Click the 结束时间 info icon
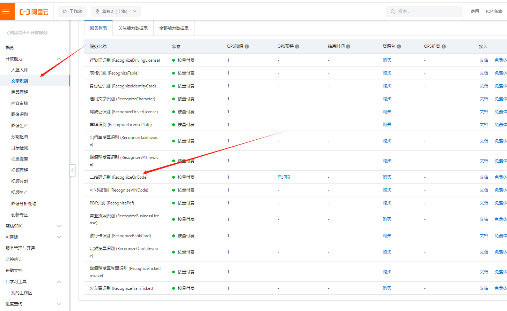Image resolution: width=507 pixels, height=311 pixels. (348, 46)
